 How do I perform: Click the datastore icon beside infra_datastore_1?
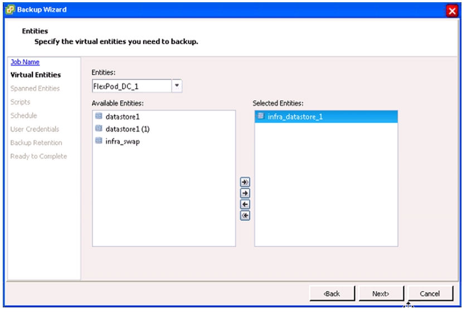[x=260, y=116]
